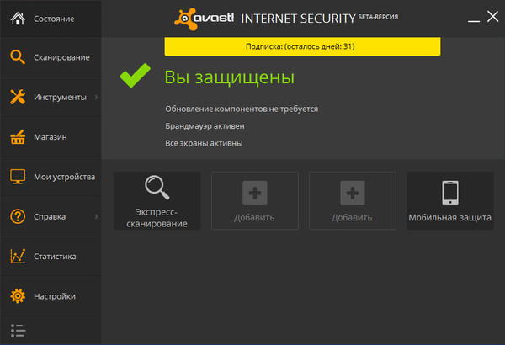Click the monitor icon for Мои устройства
This screenshot has width=505, height=345.
point(18,177)
